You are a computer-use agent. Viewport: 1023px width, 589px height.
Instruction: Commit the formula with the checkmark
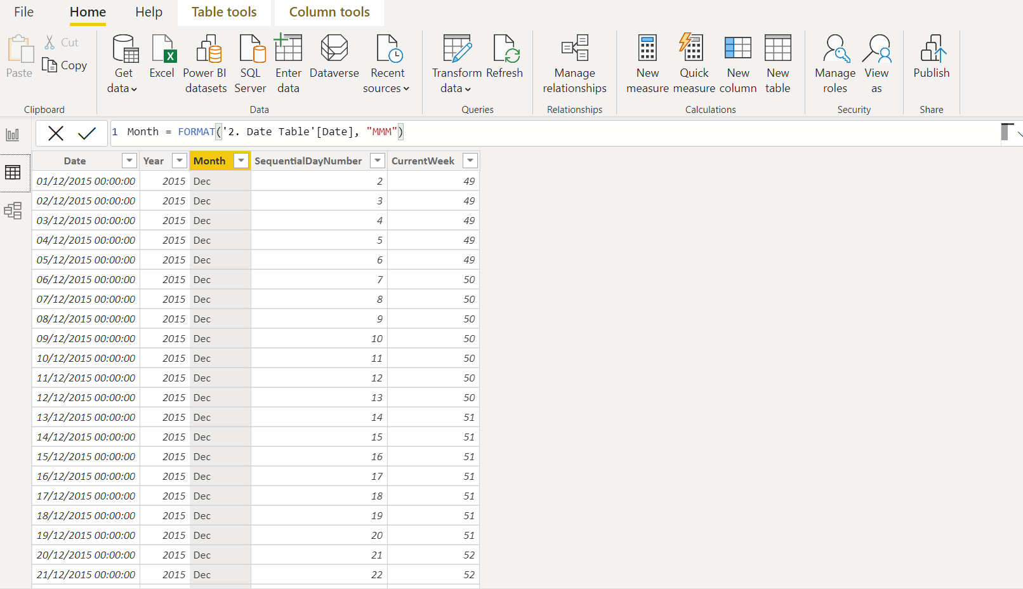[x=87, y=133]
